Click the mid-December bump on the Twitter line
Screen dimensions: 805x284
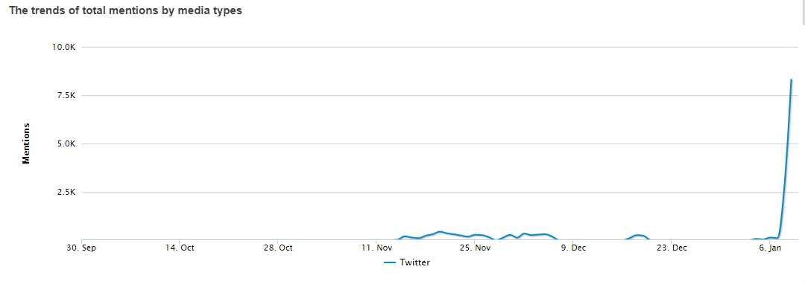pyautogui.click(x=638, y=236)
